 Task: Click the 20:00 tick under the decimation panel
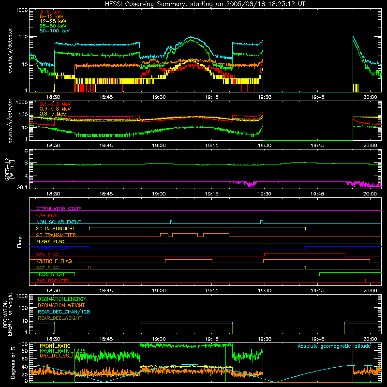370,339
